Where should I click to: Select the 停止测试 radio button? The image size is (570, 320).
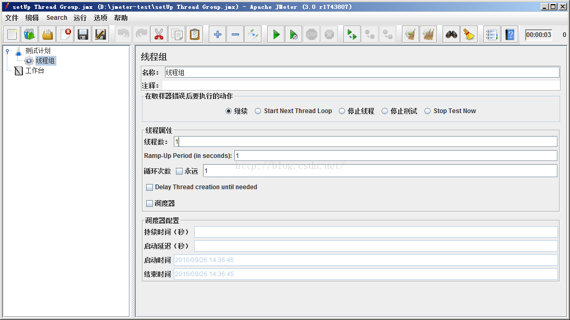(x=385, y=111)
